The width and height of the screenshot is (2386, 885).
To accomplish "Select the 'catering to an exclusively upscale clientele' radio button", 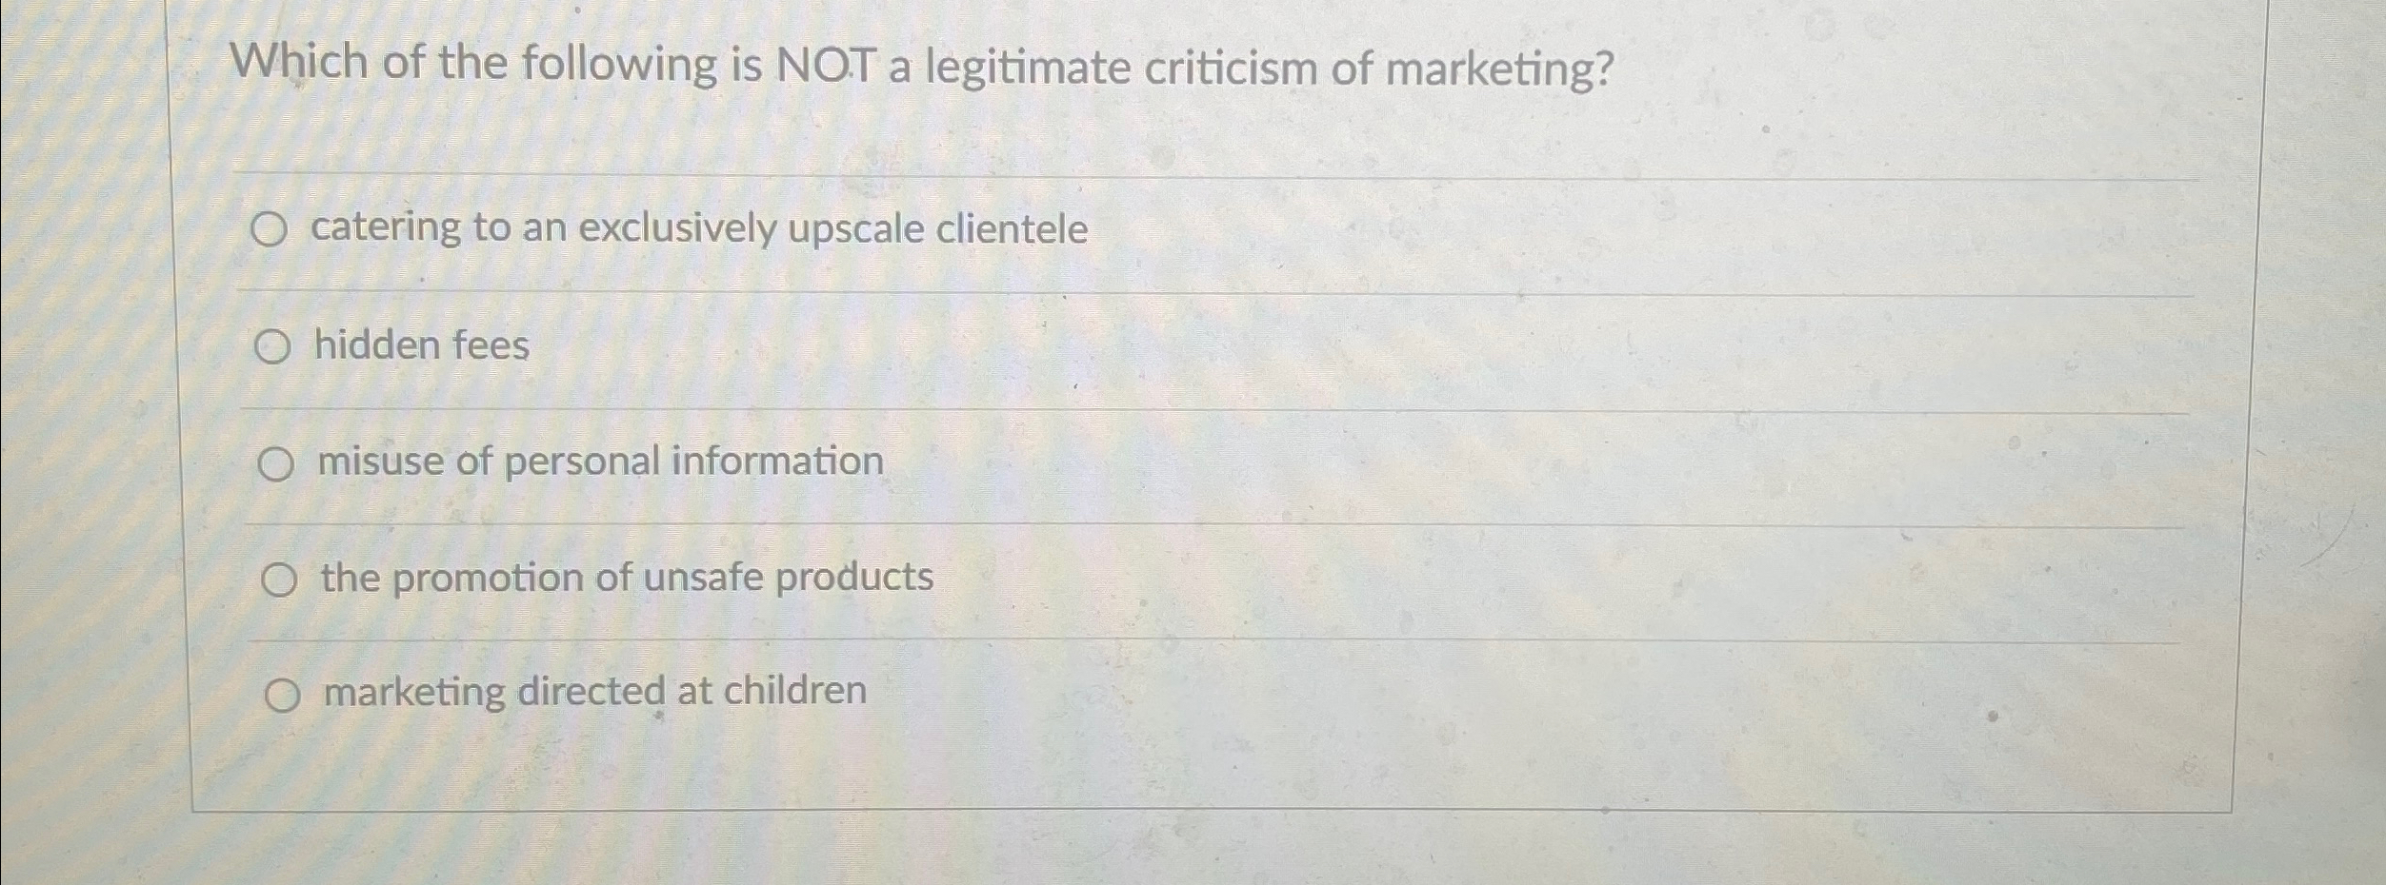I will tap(269, 229).
